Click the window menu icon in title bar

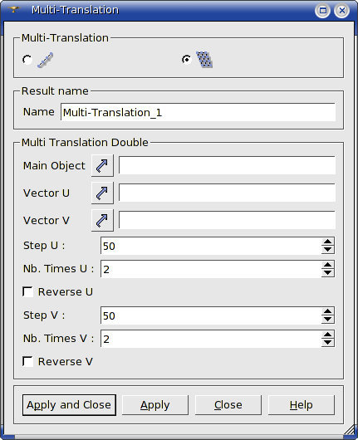click(x=13, y=9)
